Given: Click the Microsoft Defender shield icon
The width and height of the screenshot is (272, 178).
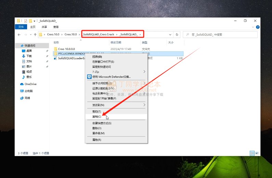Looking at the screenshot, I should 89,77.
